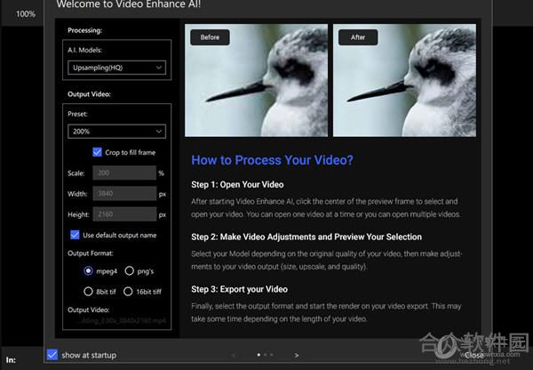Click the Before label badge
Screen dimensions: 533x370
coord(210,37)
